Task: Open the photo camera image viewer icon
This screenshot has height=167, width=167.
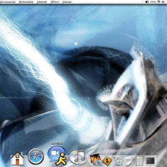Action: click(x=95, y=159)
